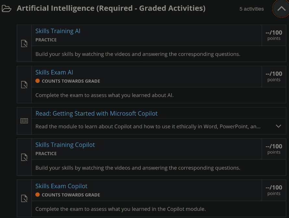Screen dimensions: 289x218
Task: Click orange grade dot under Skills Exam Copilot
Action: (x=38, y=195)
